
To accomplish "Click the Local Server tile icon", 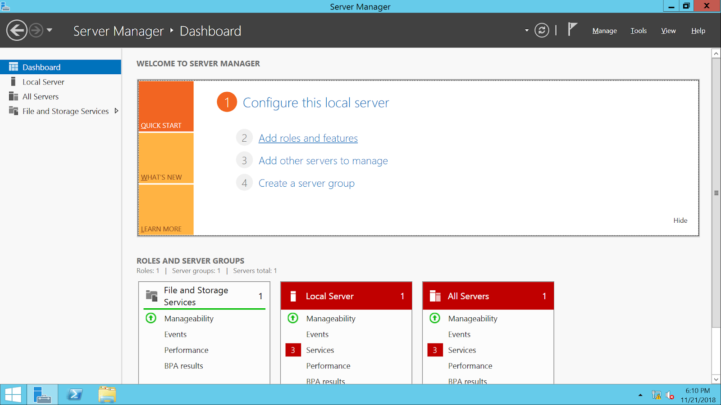I will click(x=293, y=296).
